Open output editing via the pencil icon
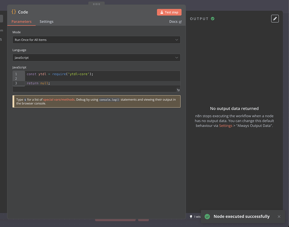The width and height of the screenshot is (289, 227). coord(275,18)
